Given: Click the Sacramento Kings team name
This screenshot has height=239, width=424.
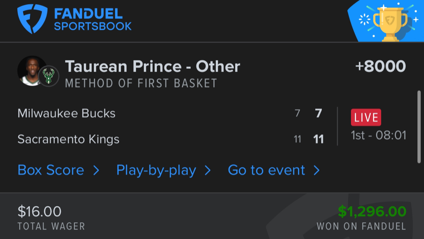Looking at the screenshot, I should click(68, 139).
